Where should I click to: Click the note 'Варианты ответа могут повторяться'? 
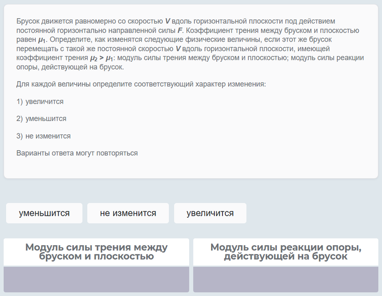[x=77, y=153]
